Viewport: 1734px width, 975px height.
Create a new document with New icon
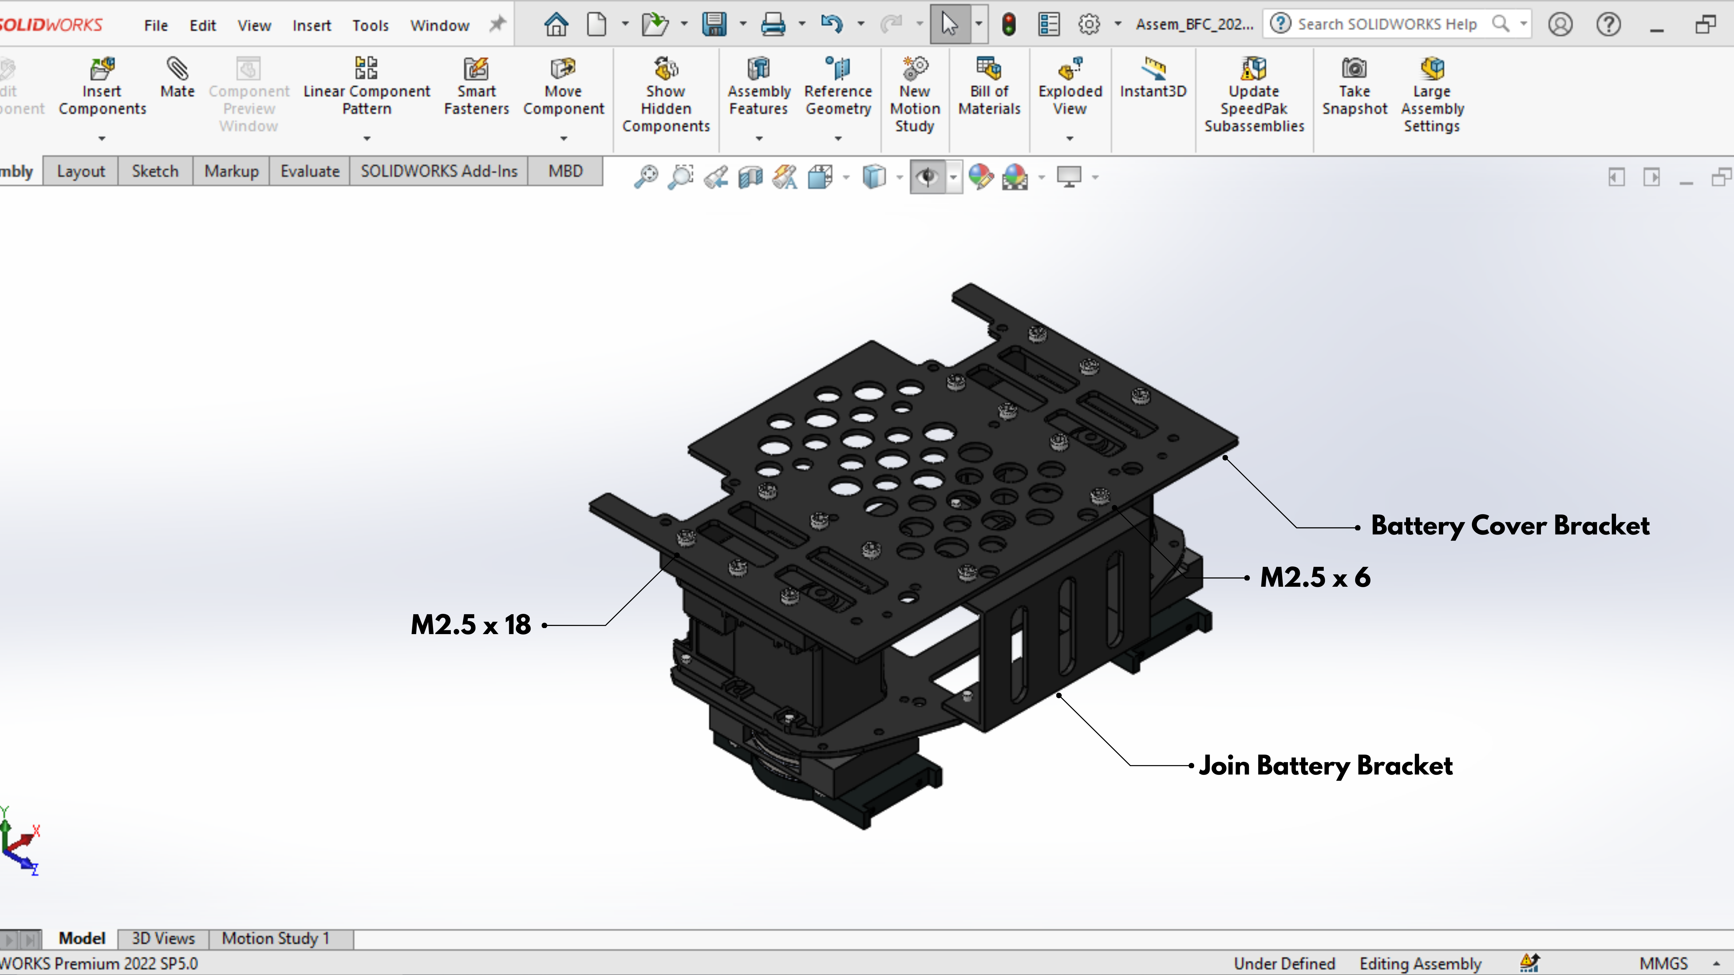(x=596, y=24)
